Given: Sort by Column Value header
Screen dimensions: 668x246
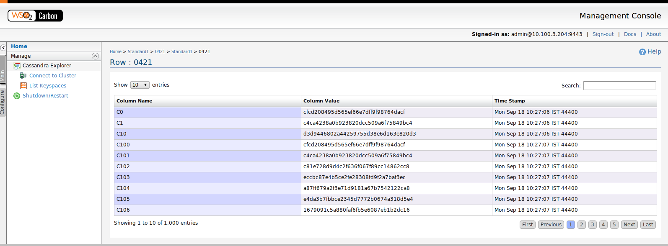Looking at the screenshot, I should 396,101.
